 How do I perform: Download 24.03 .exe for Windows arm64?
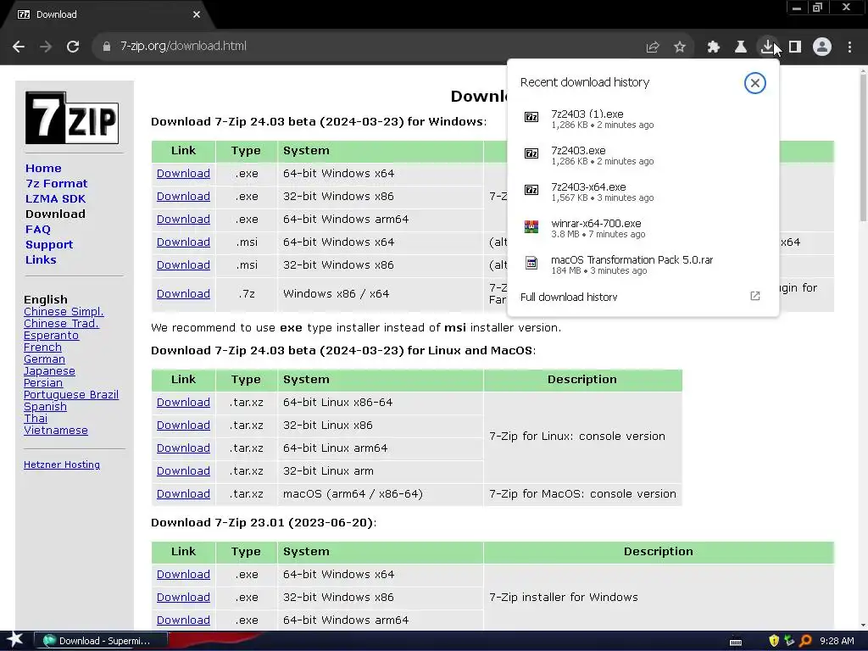point(183,220)
